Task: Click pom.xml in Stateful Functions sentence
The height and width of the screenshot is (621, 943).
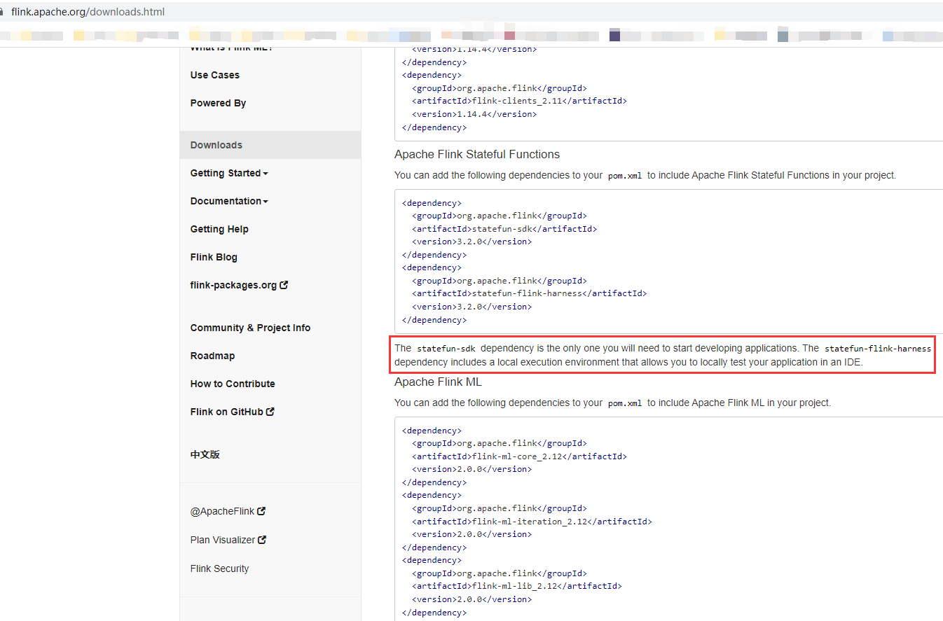Action: pos(625,176)
